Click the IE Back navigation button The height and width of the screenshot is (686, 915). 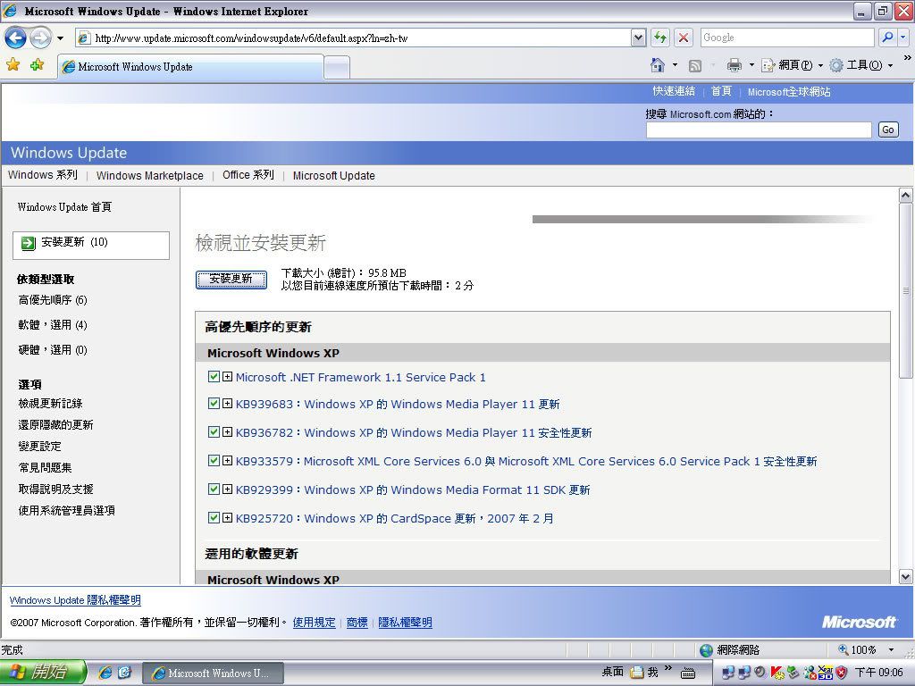[x=15, y=38]
